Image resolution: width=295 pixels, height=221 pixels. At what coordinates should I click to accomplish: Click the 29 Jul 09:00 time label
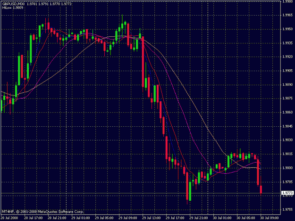click(x=128, y=218)
